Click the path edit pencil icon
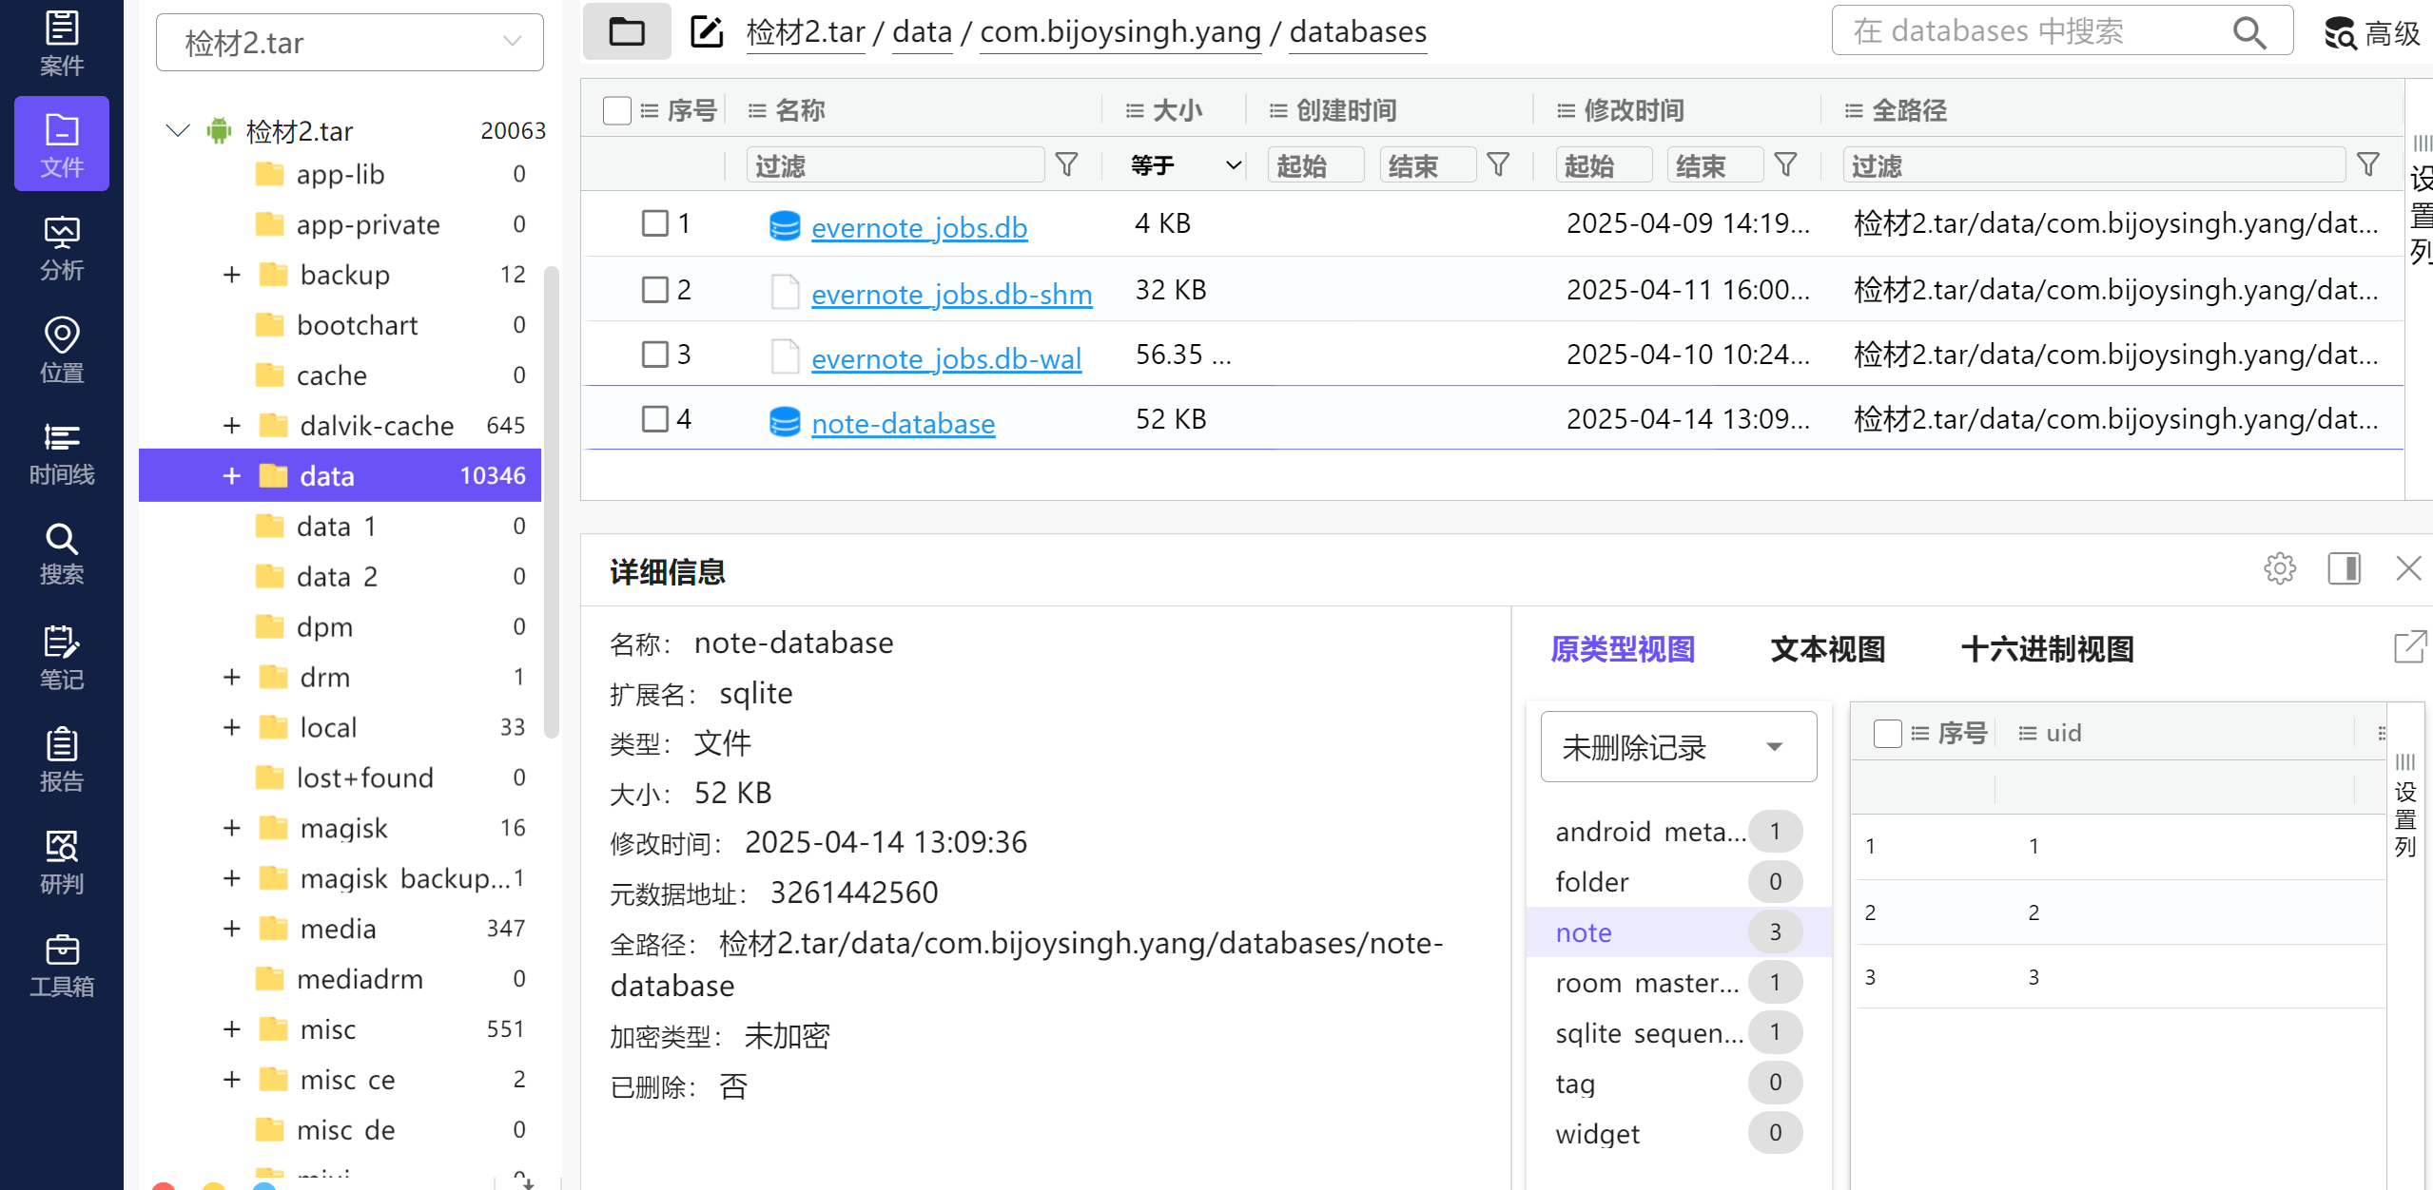 pos(706,31)
